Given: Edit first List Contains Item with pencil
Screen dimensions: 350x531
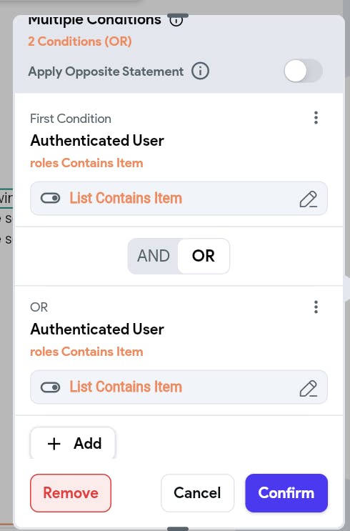Looking at the screenshot, I should point(309,199).
